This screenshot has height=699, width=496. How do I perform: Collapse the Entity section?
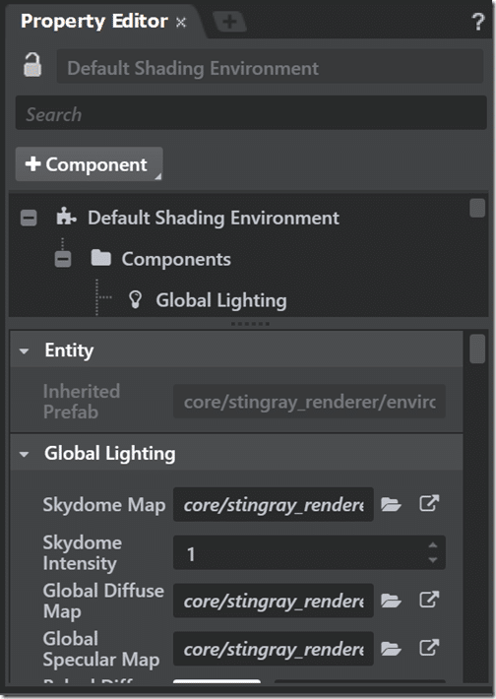24,351
